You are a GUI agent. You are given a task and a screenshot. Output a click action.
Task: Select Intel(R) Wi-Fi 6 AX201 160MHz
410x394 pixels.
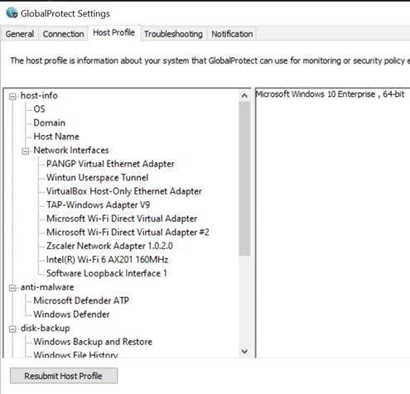click(x=108, y=260)
